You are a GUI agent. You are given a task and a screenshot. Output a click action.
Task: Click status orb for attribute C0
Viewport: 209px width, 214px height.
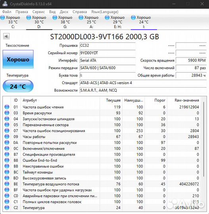[7, 196]
